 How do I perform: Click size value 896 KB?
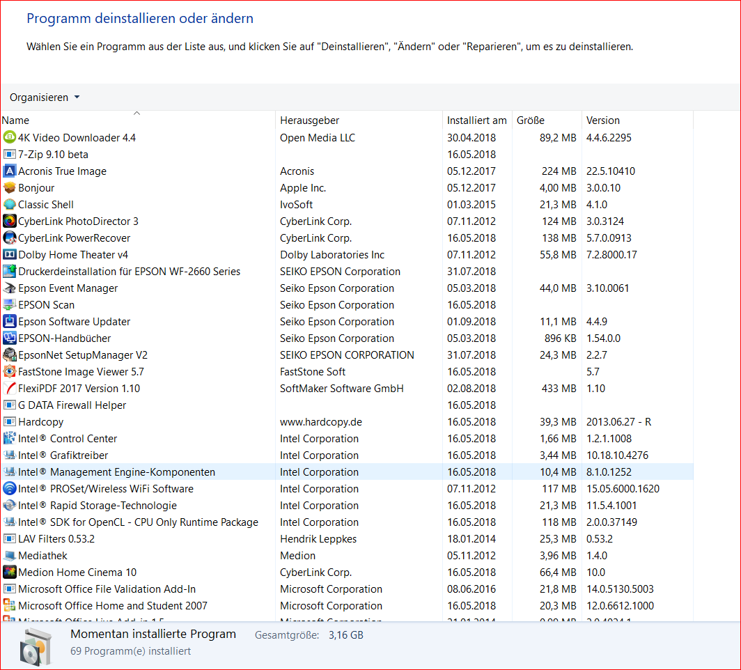(560, 338)
